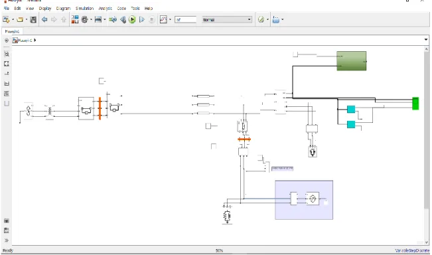Select the three-phase source block at far left
Viewport: 432px width, 255px height.
click(28, 111)
